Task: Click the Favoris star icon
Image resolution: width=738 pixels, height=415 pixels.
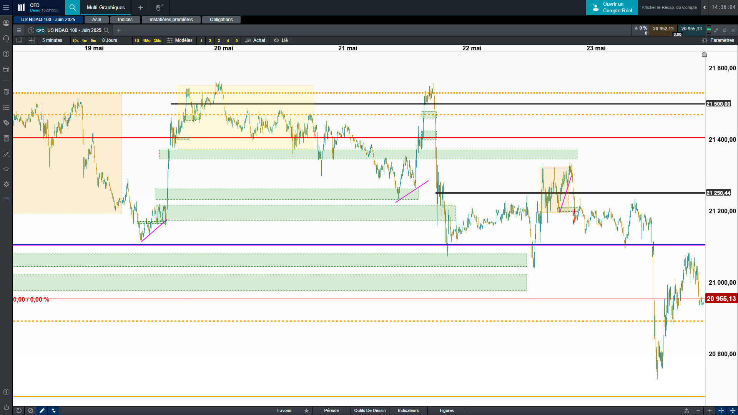Action: coord(306,410)
